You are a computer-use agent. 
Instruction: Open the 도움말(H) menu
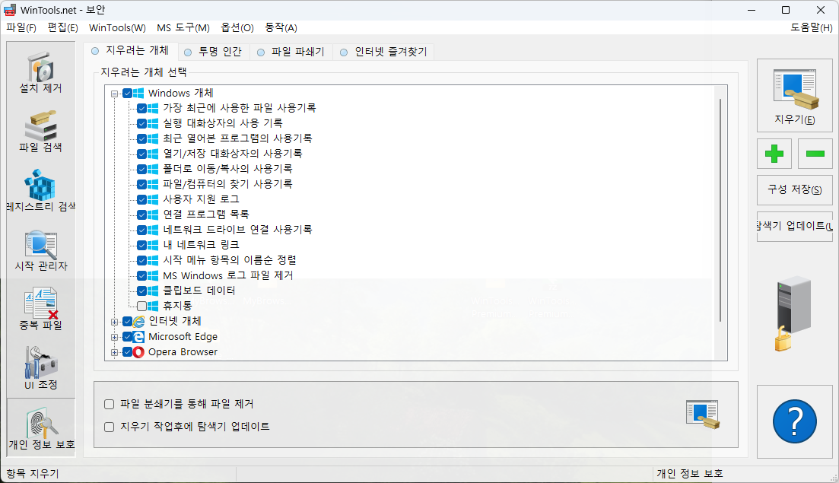click(811, 27)
